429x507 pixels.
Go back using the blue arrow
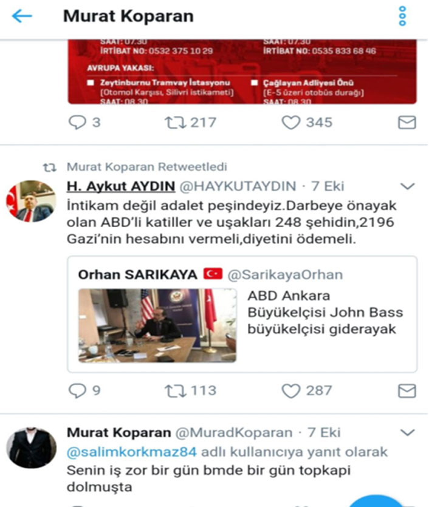click(x=22, y=16)
